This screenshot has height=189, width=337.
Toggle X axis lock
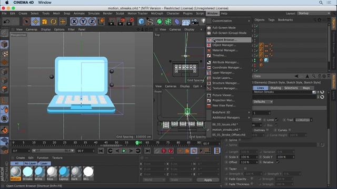pyautogui.click(x=74, y=22)
